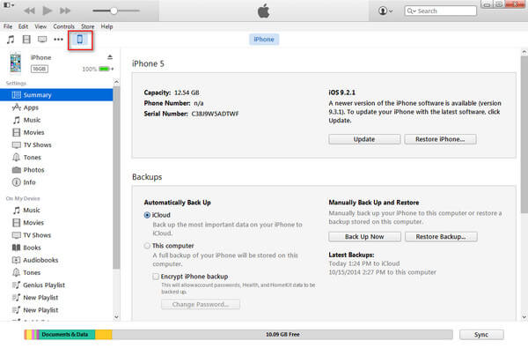
Task: Skip to previous track
Action: [x=29, y=11]
